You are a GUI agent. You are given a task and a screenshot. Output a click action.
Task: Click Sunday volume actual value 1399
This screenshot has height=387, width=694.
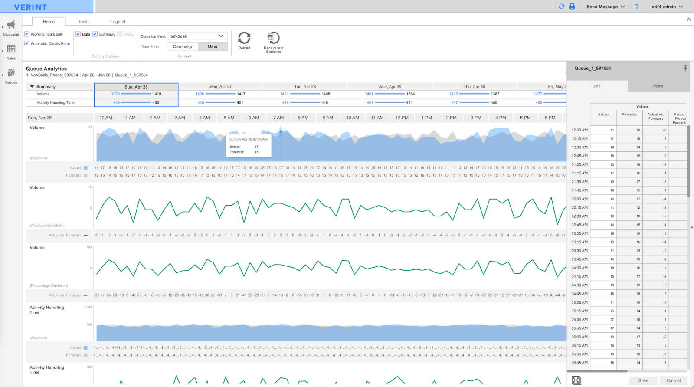115,94
